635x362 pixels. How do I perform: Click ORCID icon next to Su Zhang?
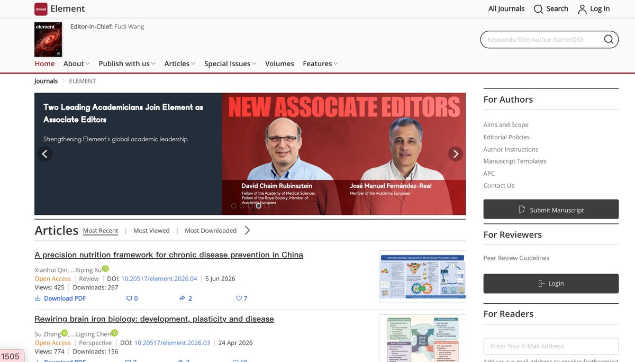(65, 333)
